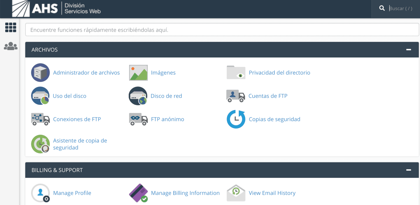This screenshot has width=420, height=205.
Task: Click the FTP anónimo masked truck icon
Action: (138, 119)
